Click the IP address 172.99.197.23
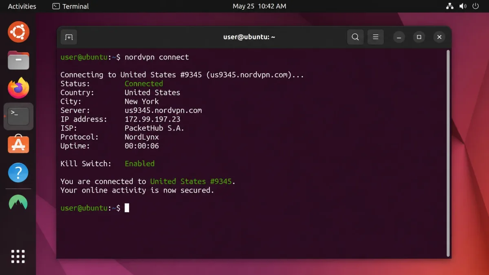Image resolution: width=489 pixels, height=275 pixels. click(x=152, y=119)
